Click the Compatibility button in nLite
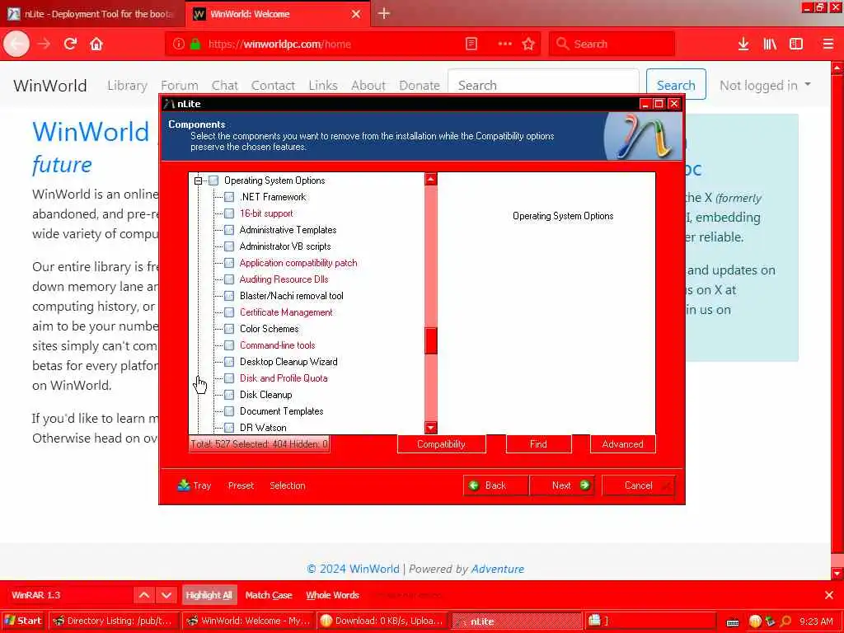Screen dimensions: 844x633 pyautogui.click(x=442, y=444)
